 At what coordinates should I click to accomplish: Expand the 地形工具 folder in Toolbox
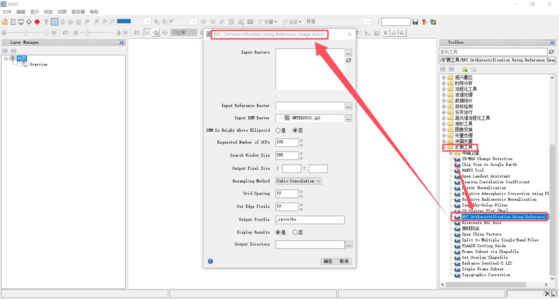coord(444,124)
